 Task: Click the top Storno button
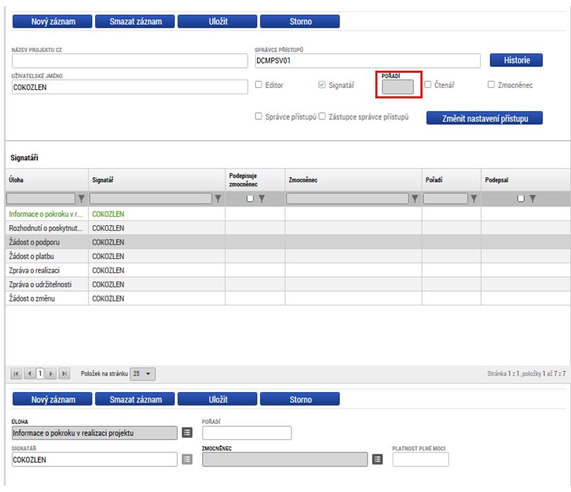coord(300,21)
